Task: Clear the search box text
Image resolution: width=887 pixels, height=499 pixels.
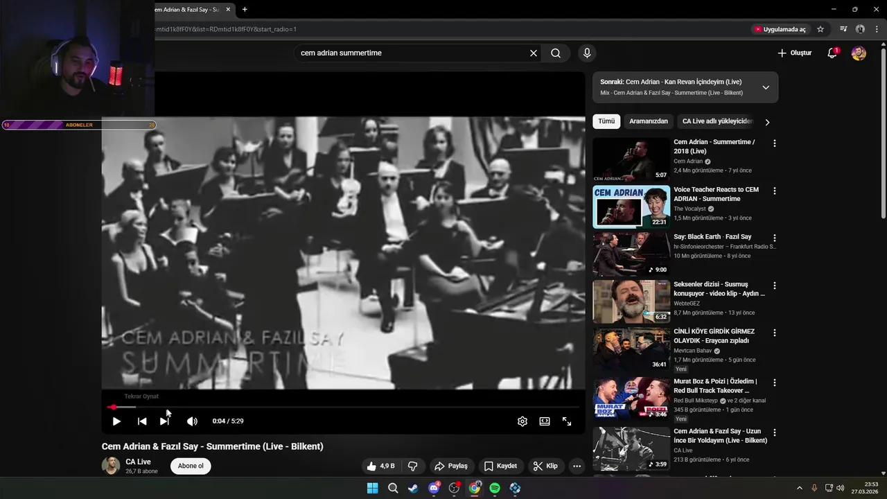Action: [534, 53]
